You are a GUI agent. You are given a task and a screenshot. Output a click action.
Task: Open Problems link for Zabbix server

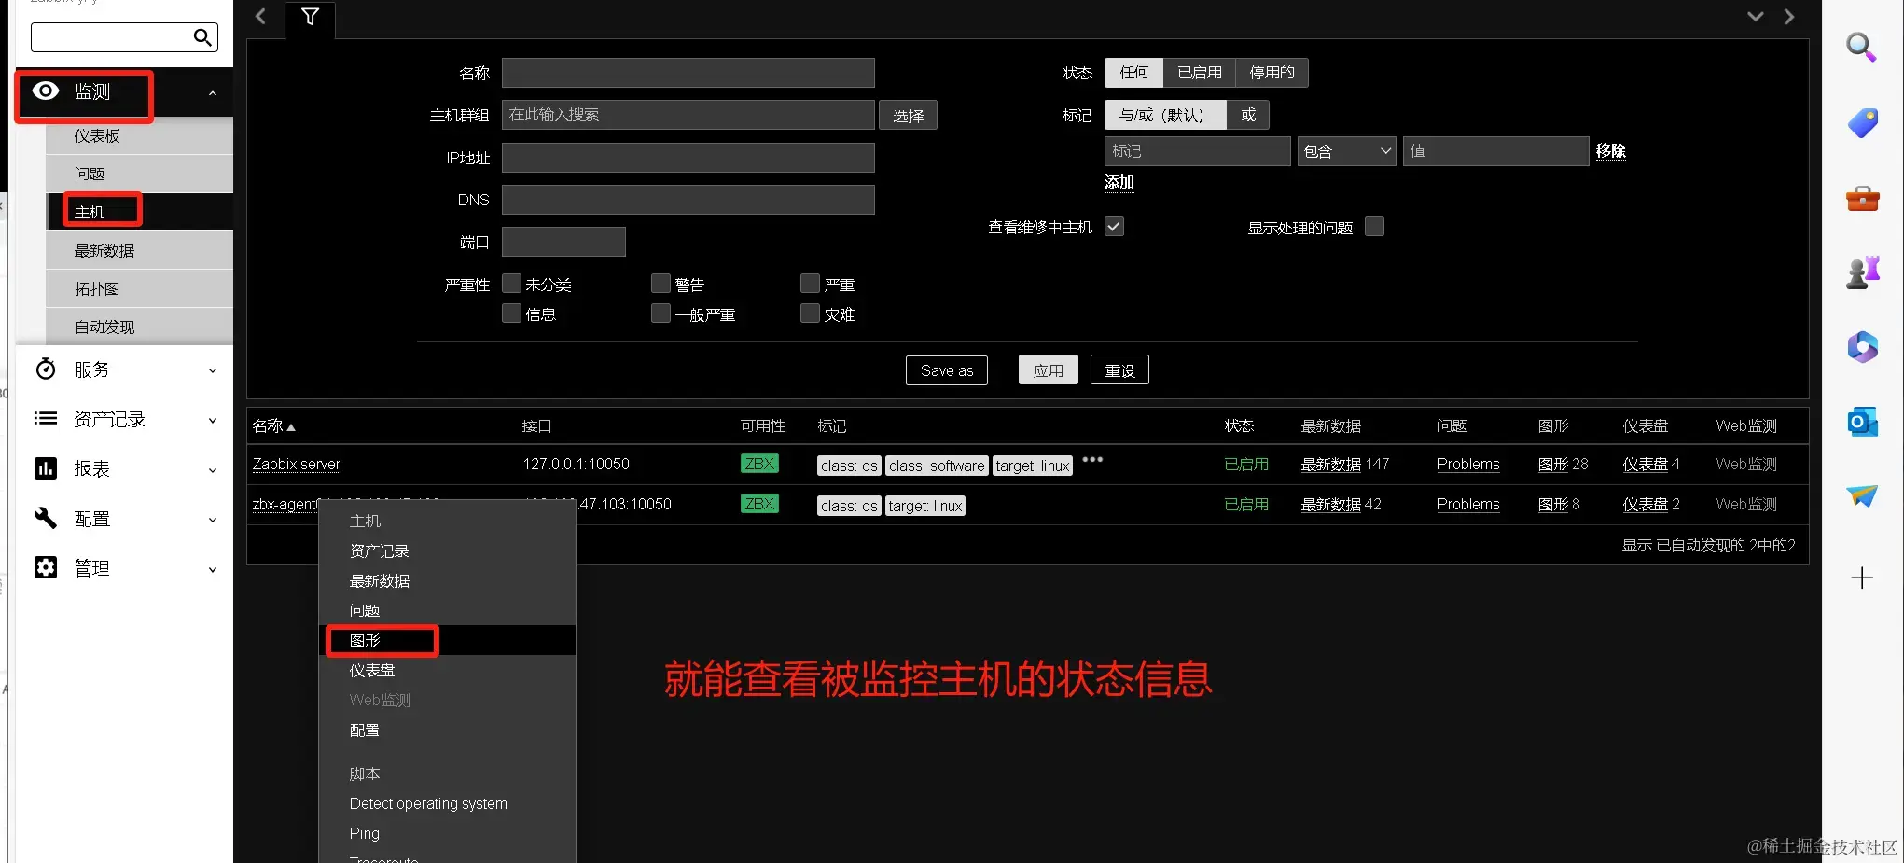pos(1467,464)
